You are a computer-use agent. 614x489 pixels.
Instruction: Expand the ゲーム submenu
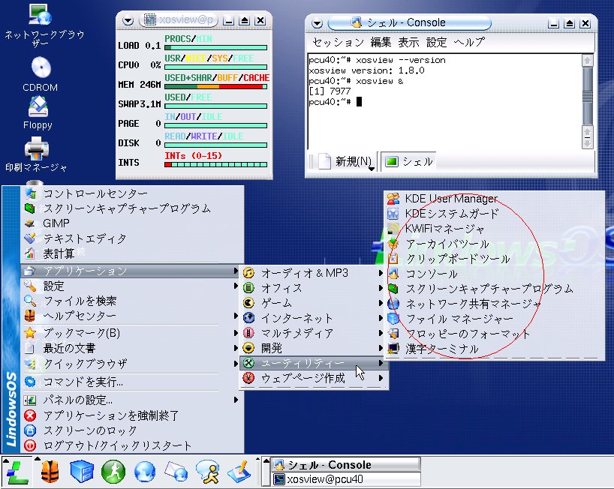pyautogui.click(x=314, y=303)
